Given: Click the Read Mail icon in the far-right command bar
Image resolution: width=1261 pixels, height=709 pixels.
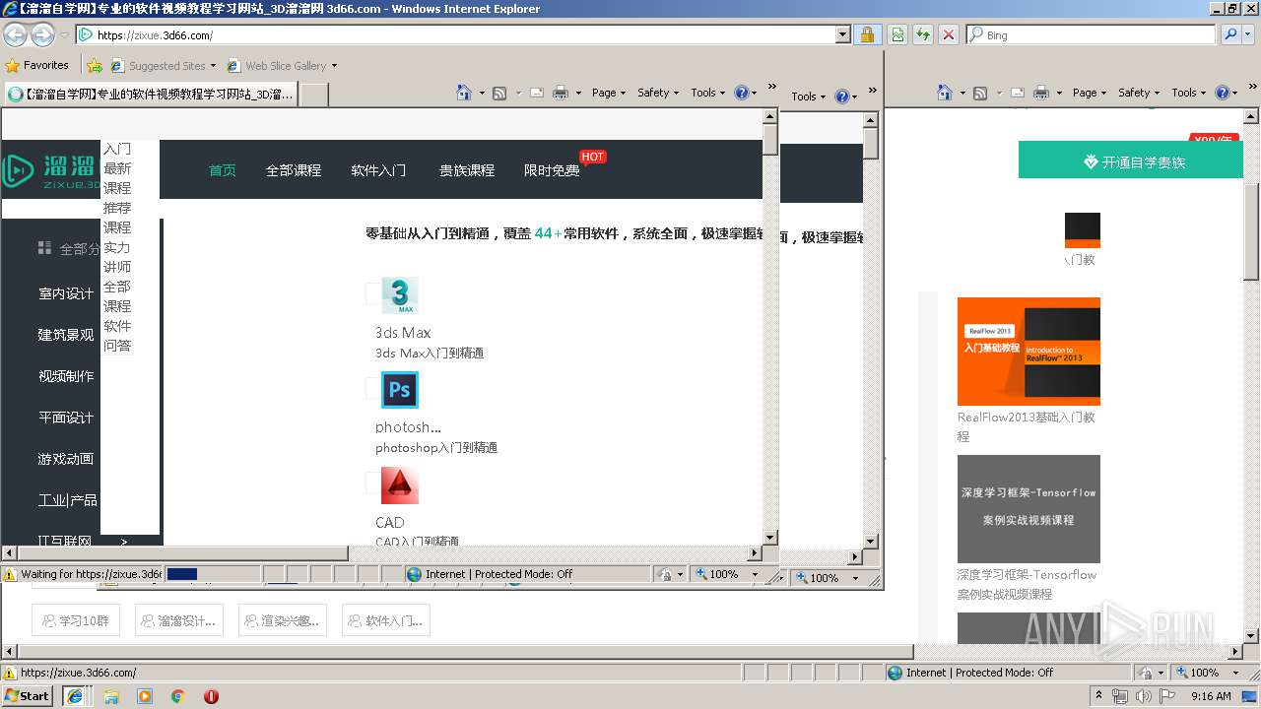Looking at the screenshot, I should point(1017,93).
